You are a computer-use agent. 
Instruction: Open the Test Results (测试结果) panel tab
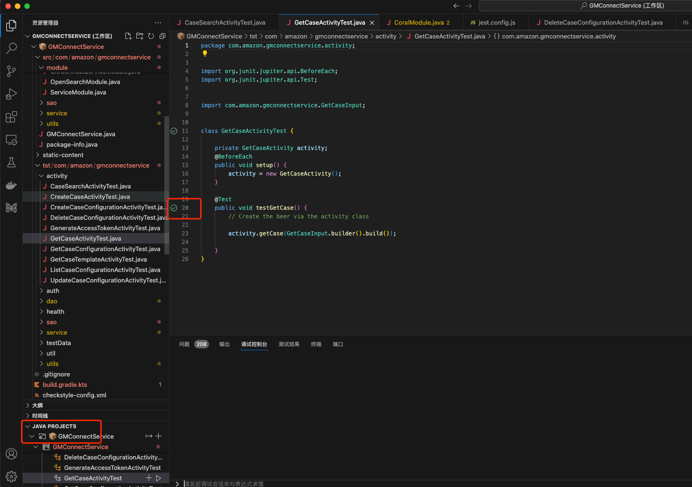pos(289,344)
